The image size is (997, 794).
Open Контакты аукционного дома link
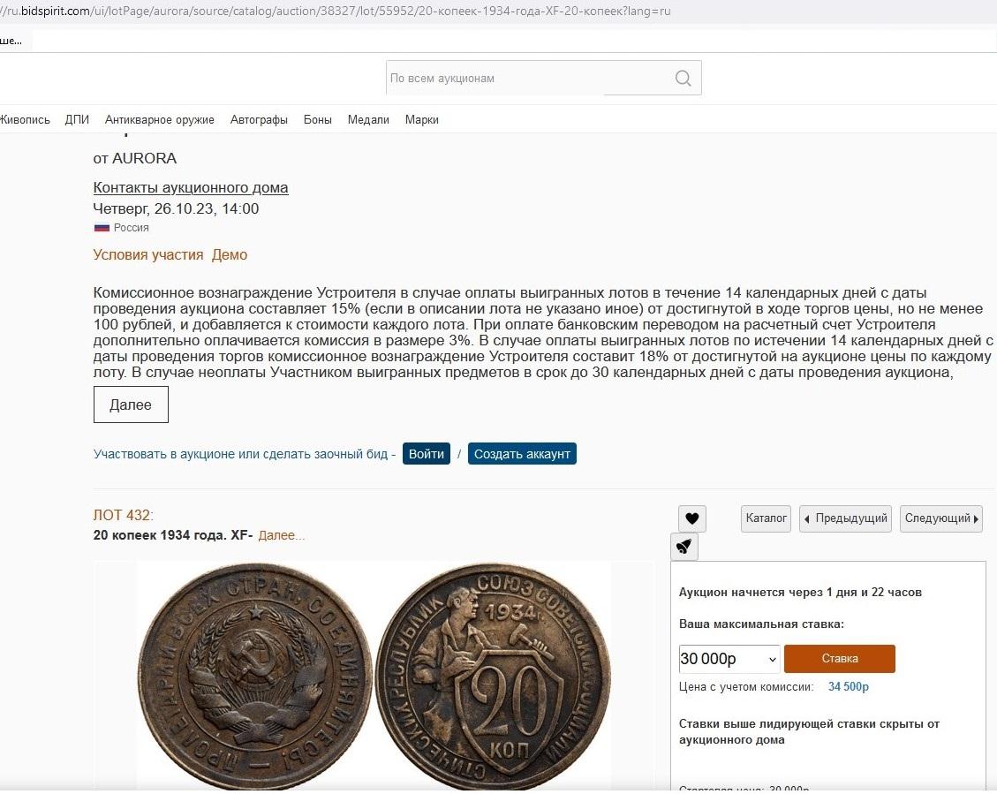(191, 187)
